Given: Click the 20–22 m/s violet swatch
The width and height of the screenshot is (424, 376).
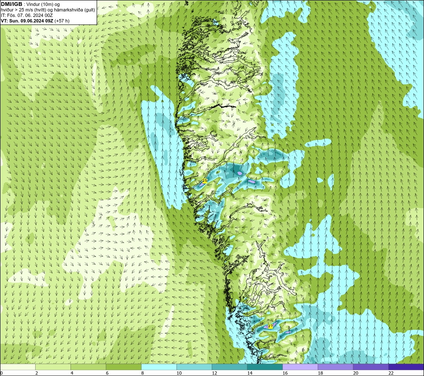Looking at the screenshot, I should coord(371,367).
